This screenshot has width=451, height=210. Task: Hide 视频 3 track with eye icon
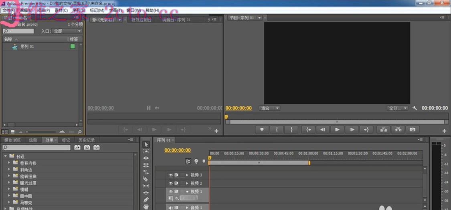(170, 175)
